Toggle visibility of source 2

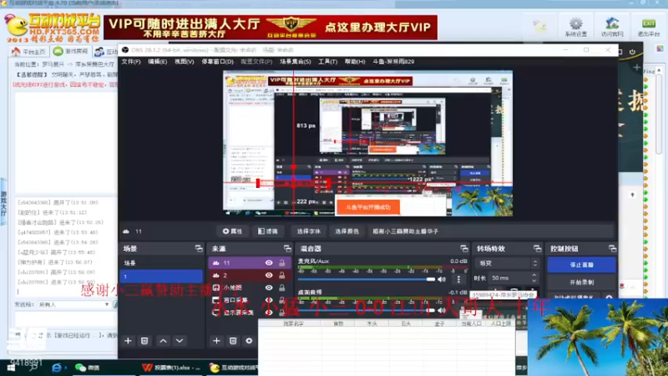pyautogui.click(x=269, y=276)
